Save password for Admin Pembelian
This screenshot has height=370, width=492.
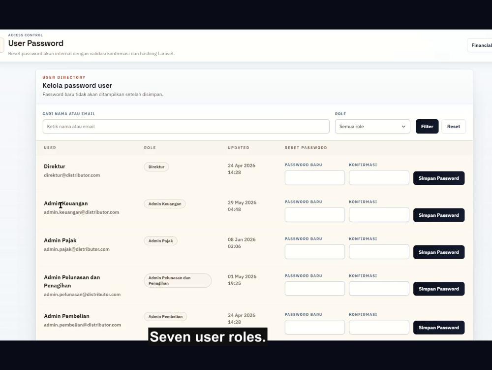pyautogui.click(x=439, y=328)
